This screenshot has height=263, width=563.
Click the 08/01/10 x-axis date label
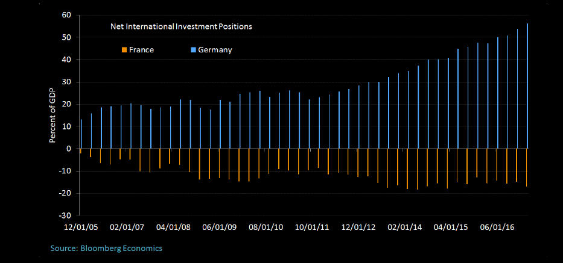[x=267, y=227]
